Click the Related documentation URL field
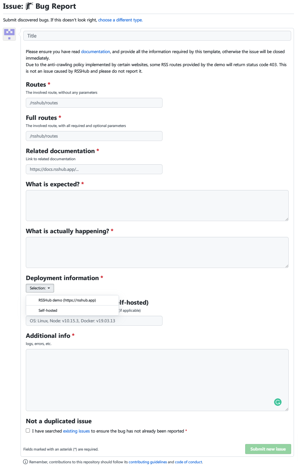 94,169
